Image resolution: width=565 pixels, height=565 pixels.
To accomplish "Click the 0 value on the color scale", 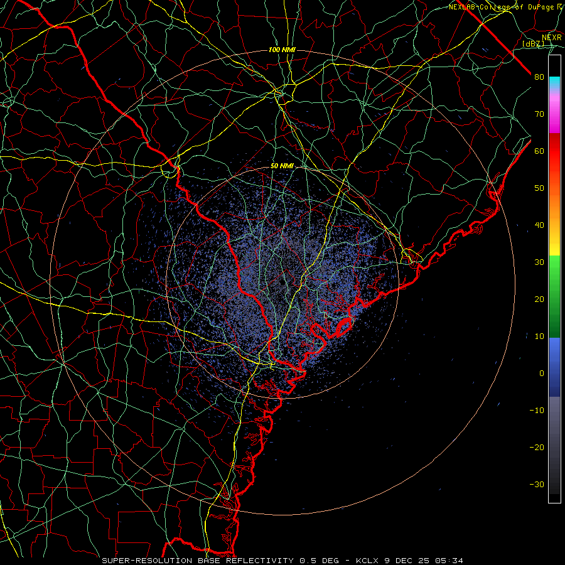I will 542,374.
